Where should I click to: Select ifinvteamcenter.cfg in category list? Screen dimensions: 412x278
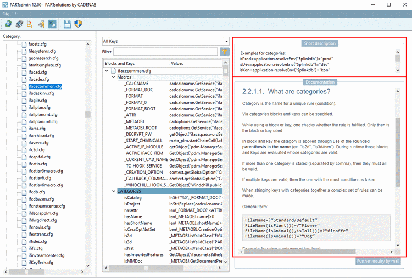(46, 255)
